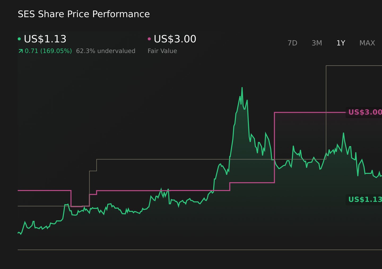This screenshot has height=269, width=382.
Task: Click the Fair Value caption text
Action: pyautogui.click(x=162, y=51)
